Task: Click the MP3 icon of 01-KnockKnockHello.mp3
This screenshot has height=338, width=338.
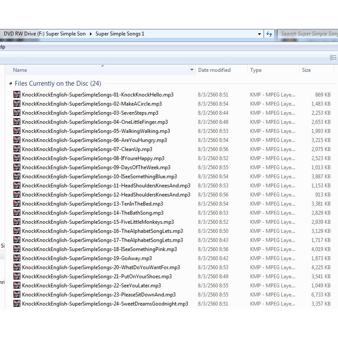Action: point(17,95)
